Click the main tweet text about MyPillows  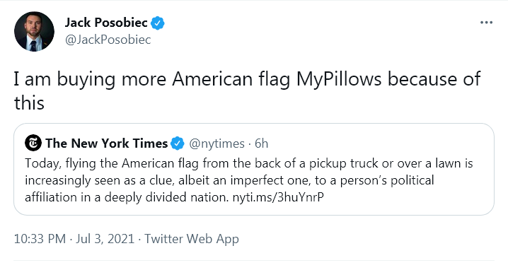click(247, 90)
